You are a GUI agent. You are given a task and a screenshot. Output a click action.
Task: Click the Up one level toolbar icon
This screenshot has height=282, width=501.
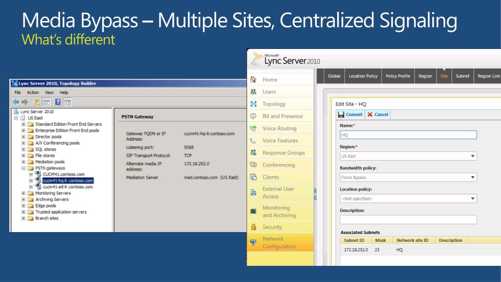pyautogui.click(x=37, y=102)
